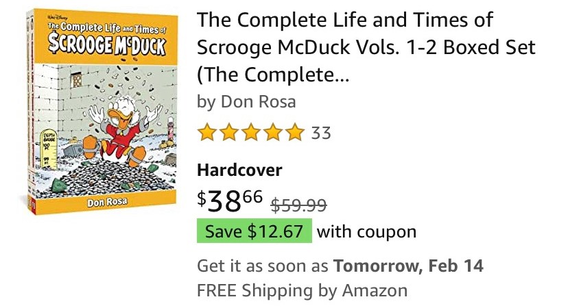Screen dimensions: 568x308
Task: Select the Hardcover format label
Action: 239,170
